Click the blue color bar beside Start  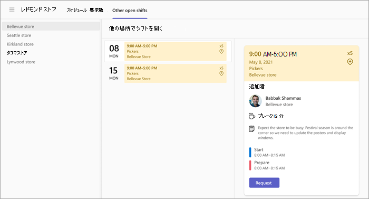250,153
